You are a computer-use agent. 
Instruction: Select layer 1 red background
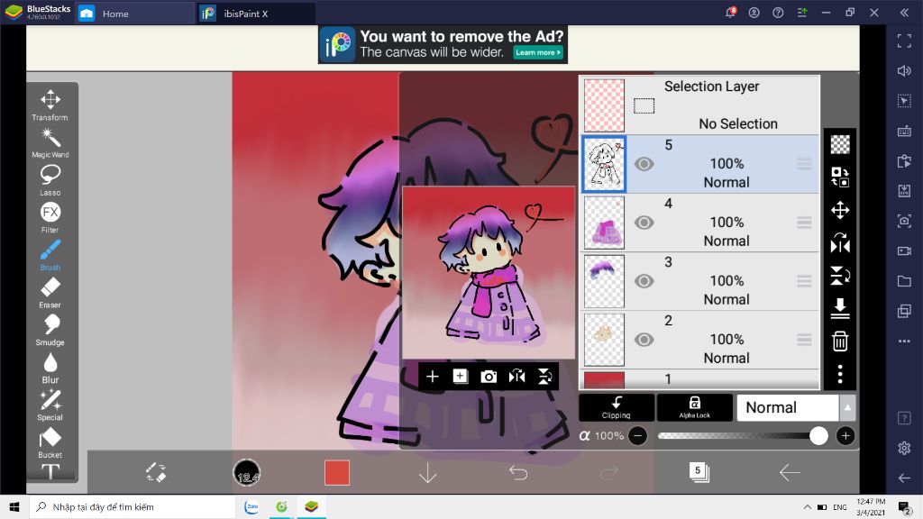pos(604,379)
